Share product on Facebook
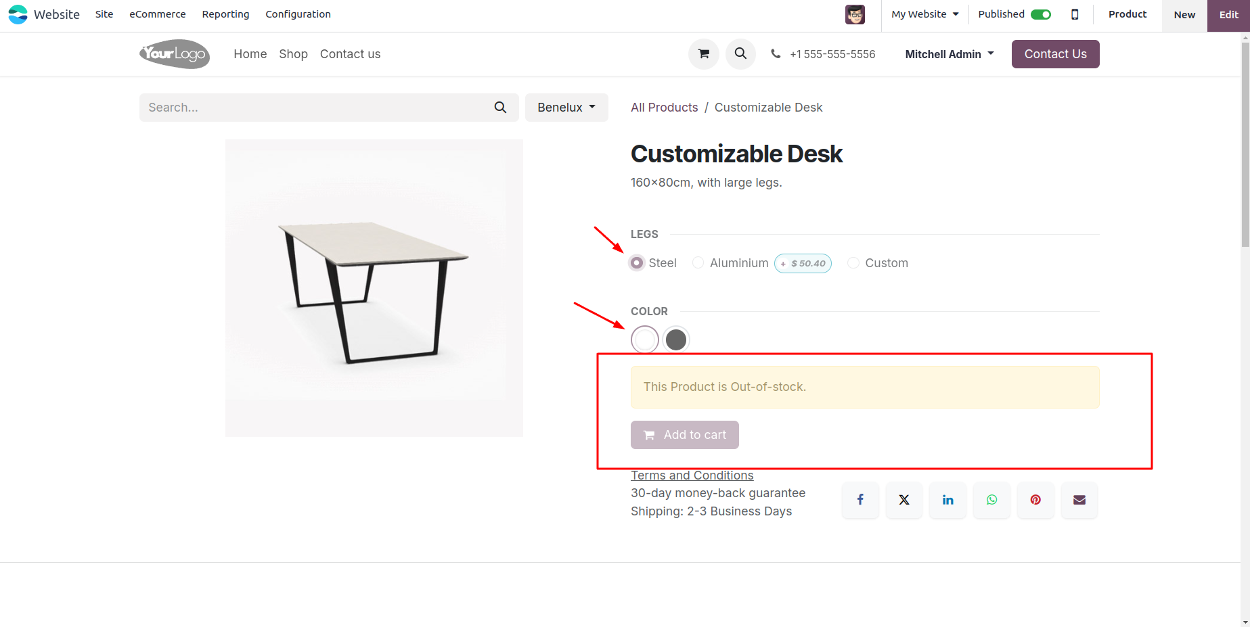This screenshot has height=627, width=1250. pyautogui.click(x=860, y=500)
